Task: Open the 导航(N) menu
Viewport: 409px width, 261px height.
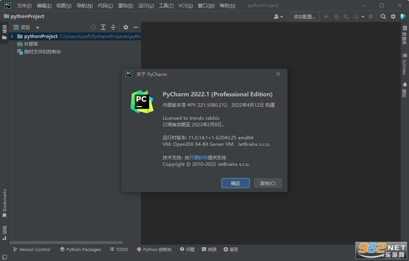Action: (84, 5)
